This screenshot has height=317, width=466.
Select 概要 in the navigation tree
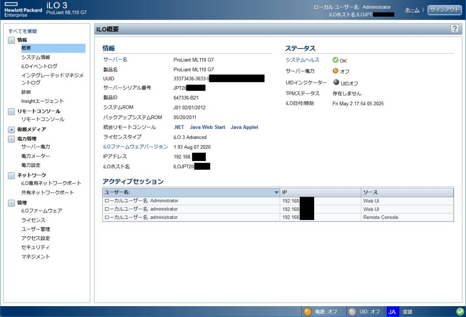pos(53,48)
